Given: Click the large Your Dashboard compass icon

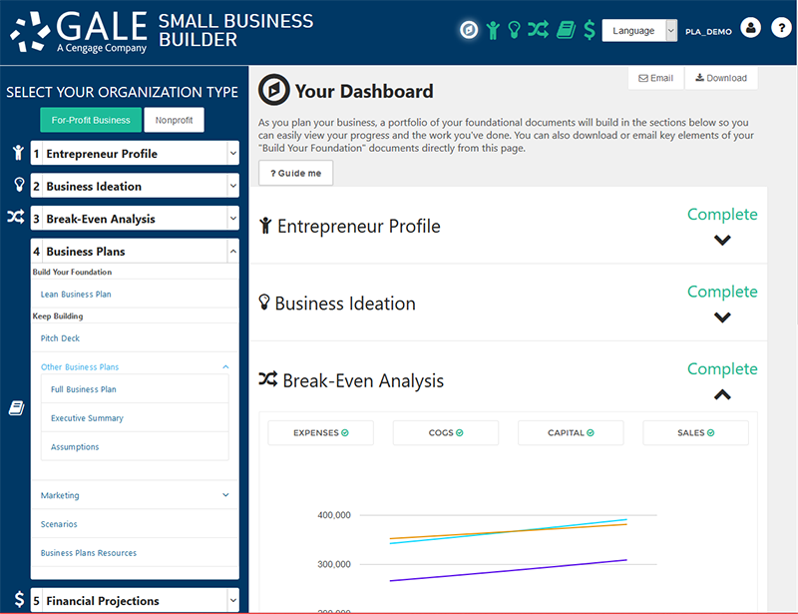Looking at the screenshot, I should coord(273,90).
